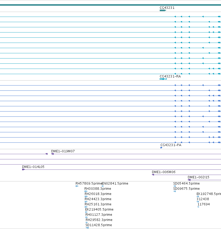Click the DME1-019M07 label

63,151
